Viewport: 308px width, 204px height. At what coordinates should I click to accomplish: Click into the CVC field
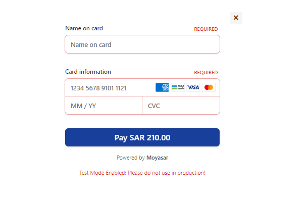click(x=181, y=106)
